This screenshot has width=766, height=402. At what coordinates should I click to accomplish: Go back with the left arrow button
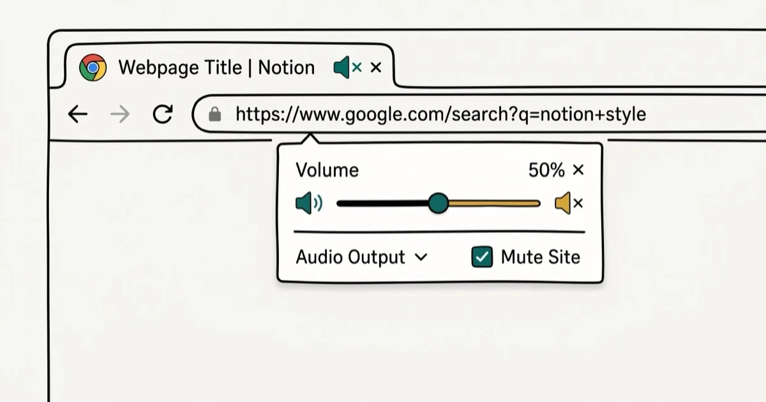point(77,114)
